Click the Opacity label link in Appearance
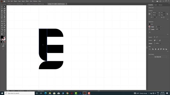Image resolution: width=170 pixels, height=95 pixels. click(153, 29)
